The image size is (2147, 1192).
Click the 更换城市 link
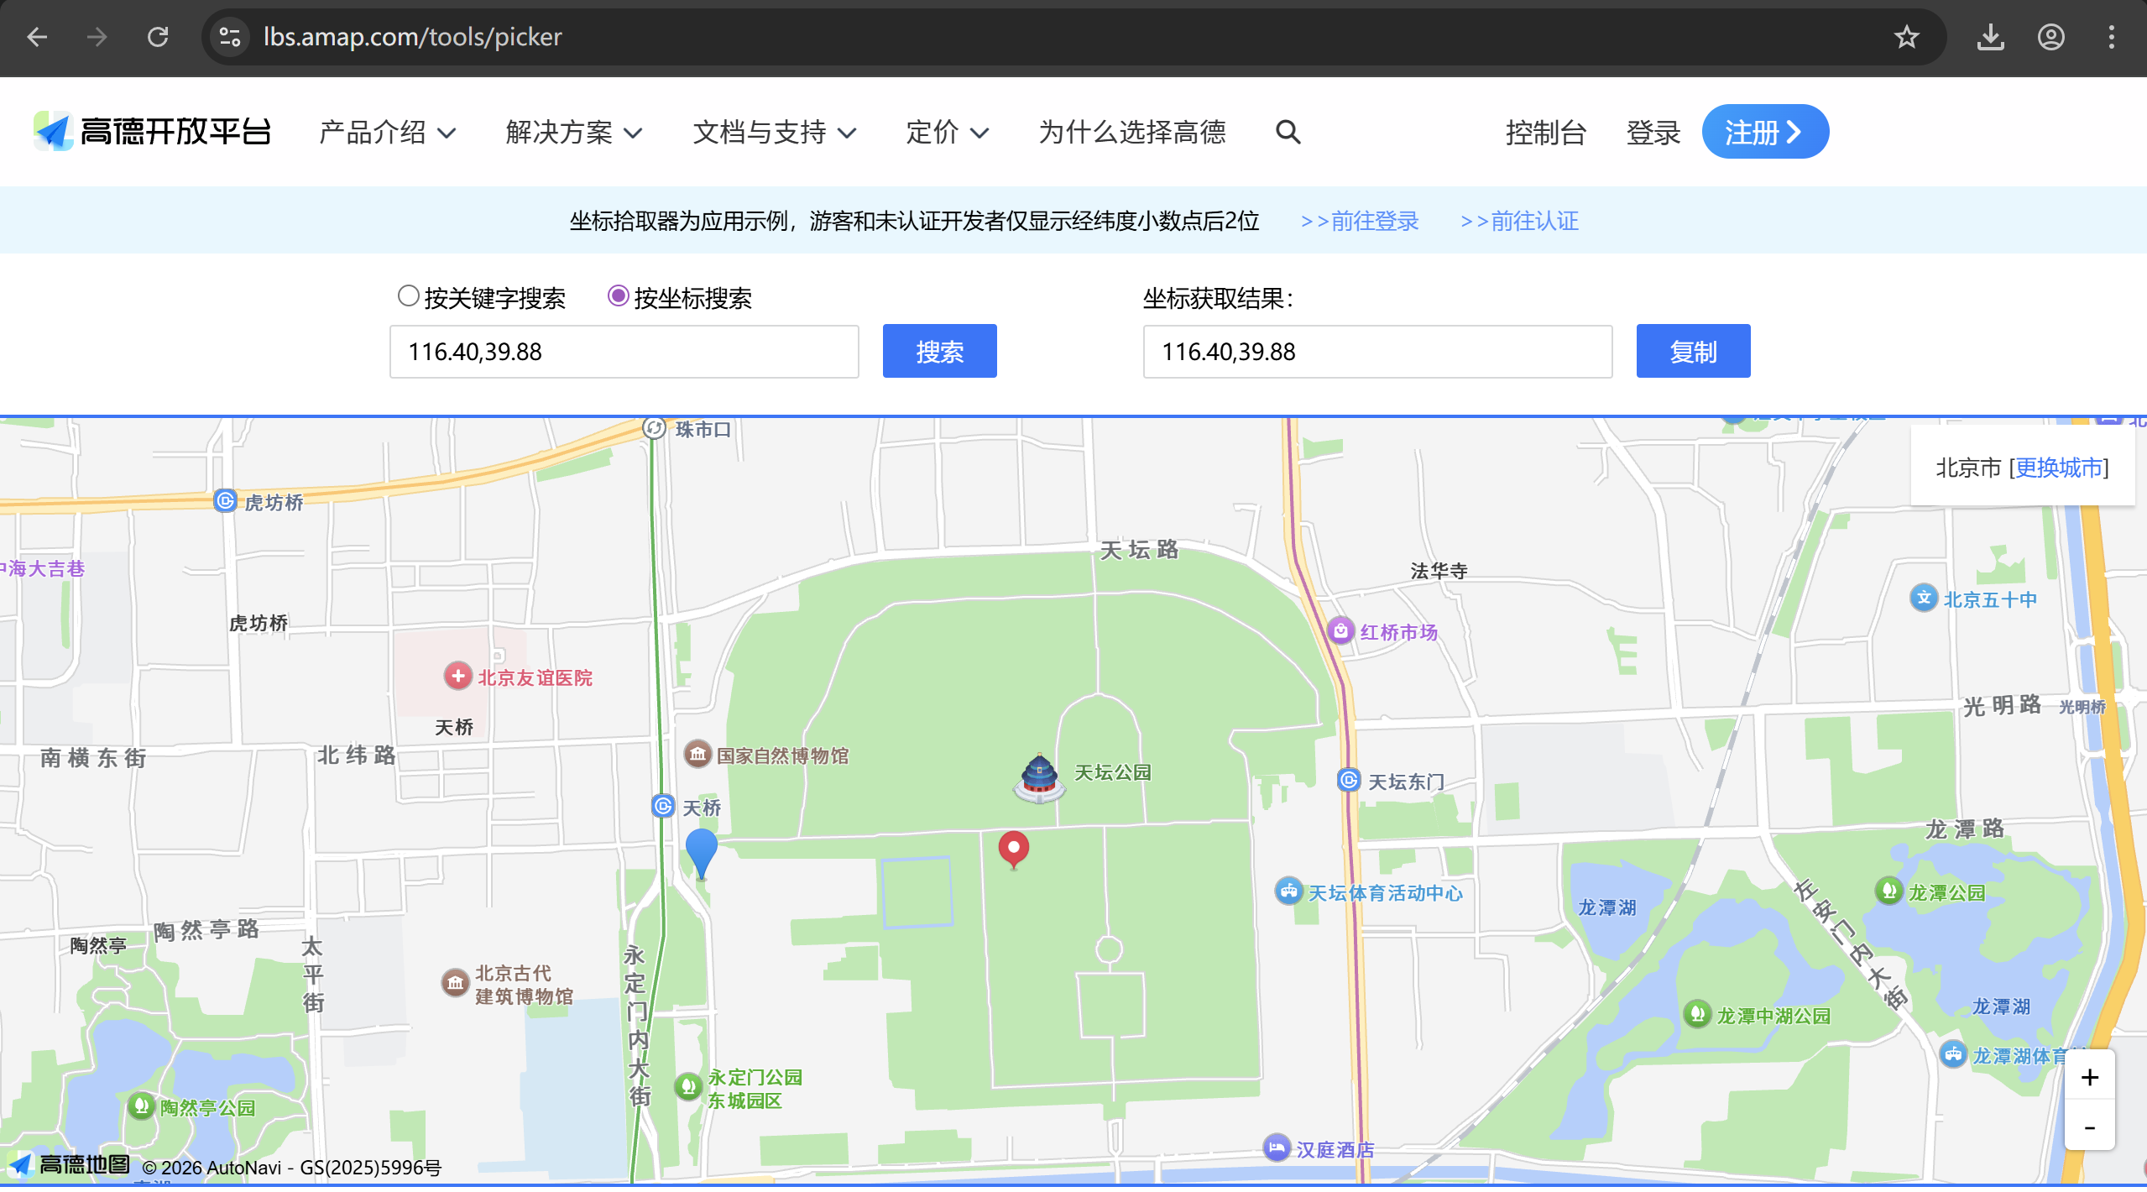2058,468
